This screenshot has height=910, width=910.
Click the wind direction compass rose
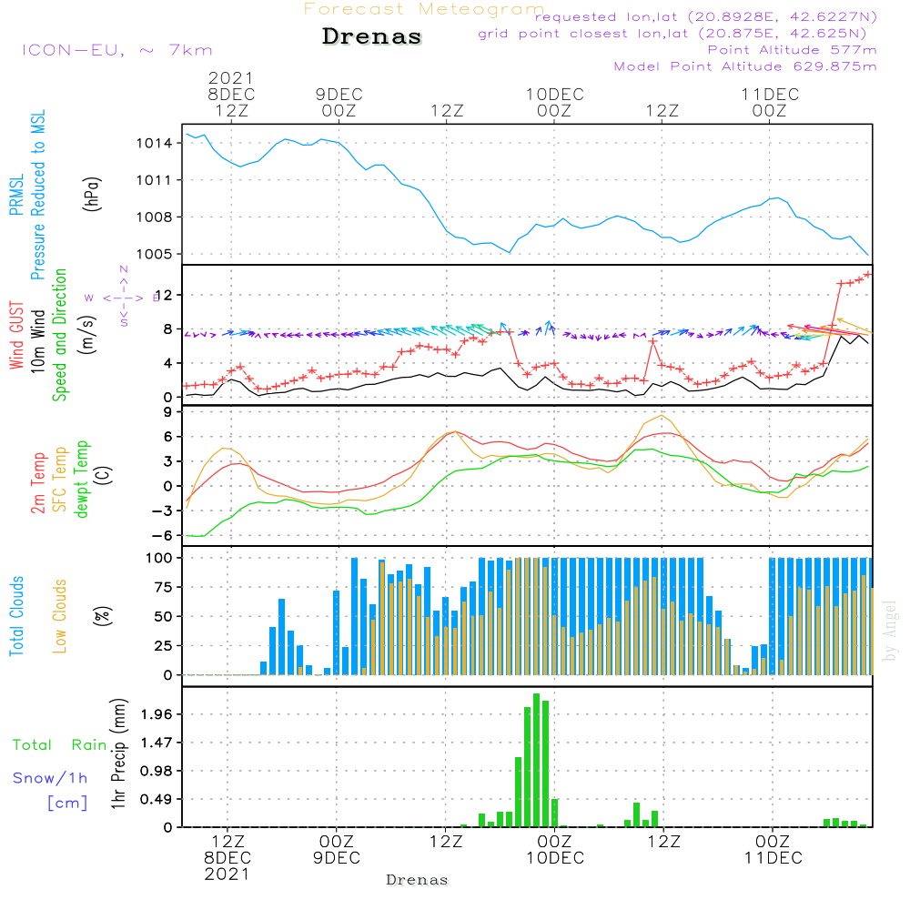pos(123,297)
